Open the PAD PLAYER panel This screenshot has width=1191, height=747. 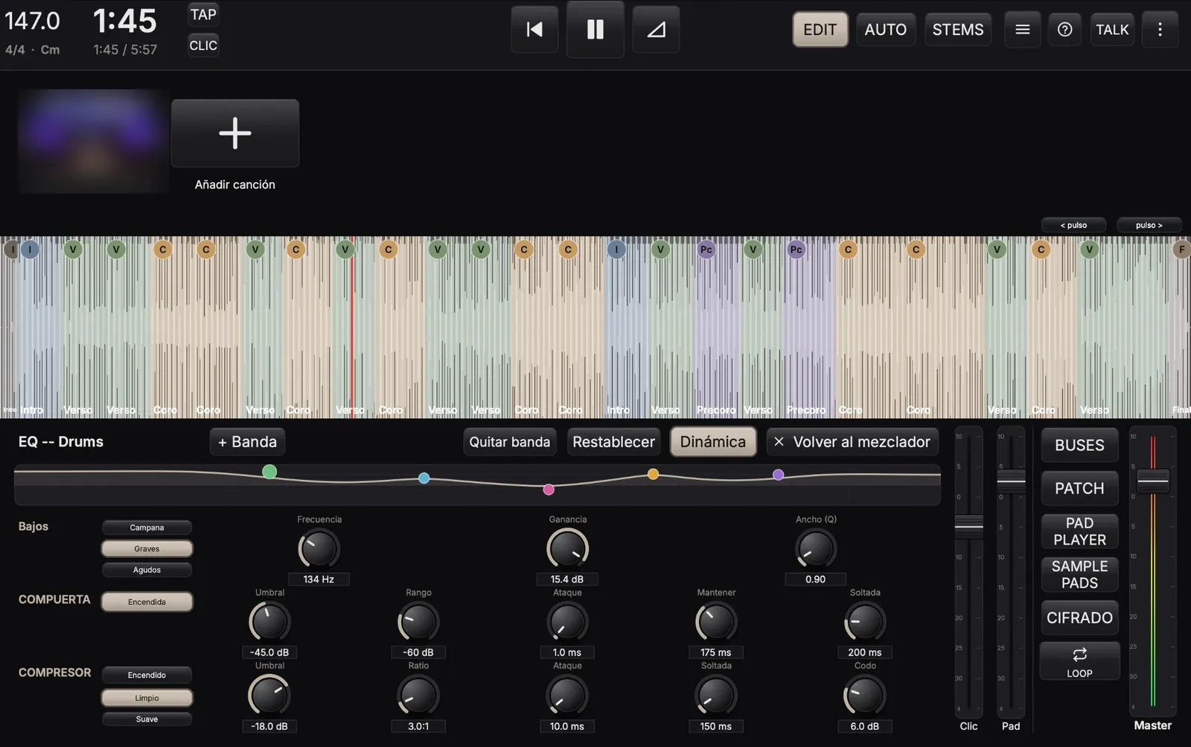click(1079, 531)
